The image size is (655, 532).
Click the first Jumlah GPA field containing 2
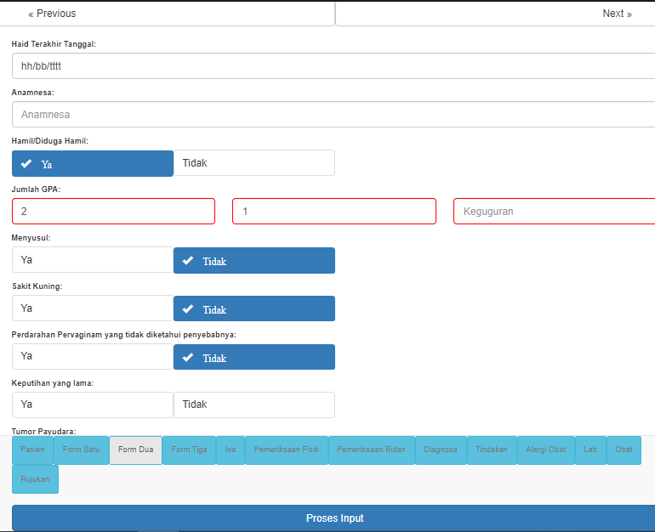point(114,211)
